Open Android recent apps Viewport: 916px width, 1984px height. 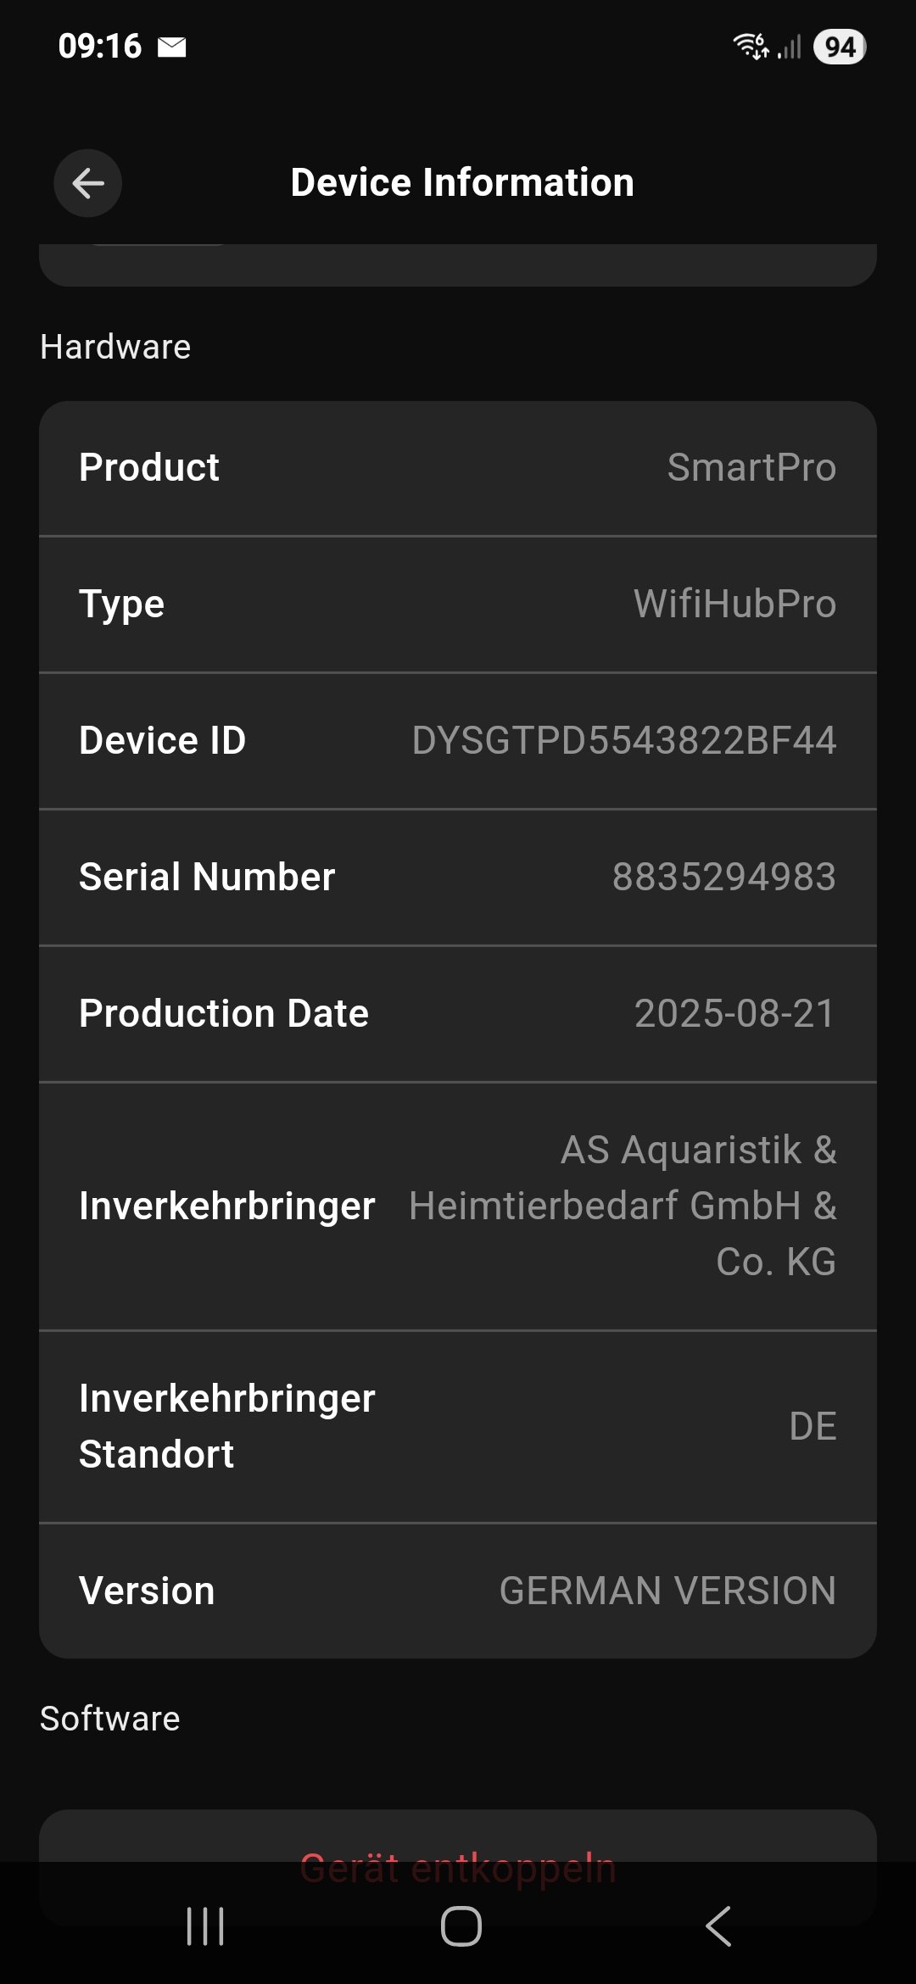pos(205,1926)
